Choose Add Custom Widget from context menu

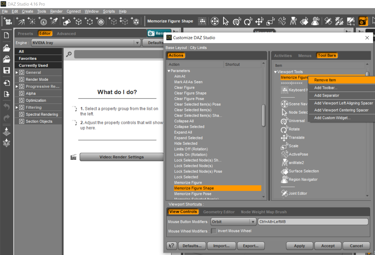click(341, 118)
